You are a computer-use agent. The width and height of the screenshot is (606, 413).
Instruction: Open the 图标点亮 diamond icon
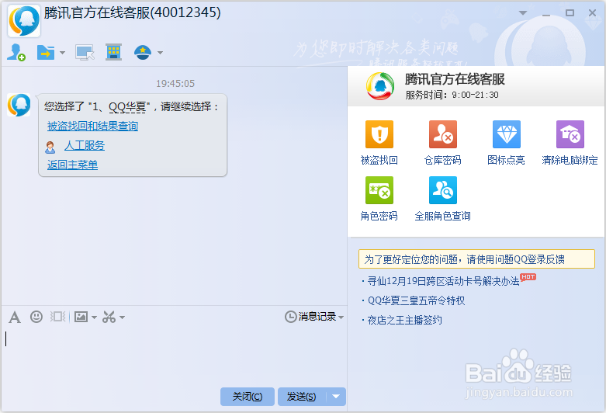pyautogui.click(x=506, y=134)
